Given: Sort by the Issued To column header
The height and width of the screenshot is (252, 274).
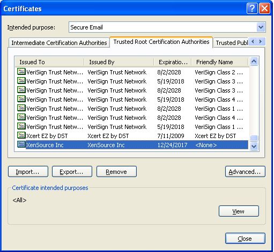Looking at the screenshot, I should pos(49,62).
